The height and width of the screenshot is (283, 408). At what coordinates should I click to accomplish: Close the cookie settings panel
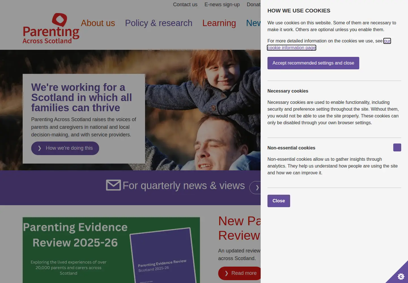point(279,201)
